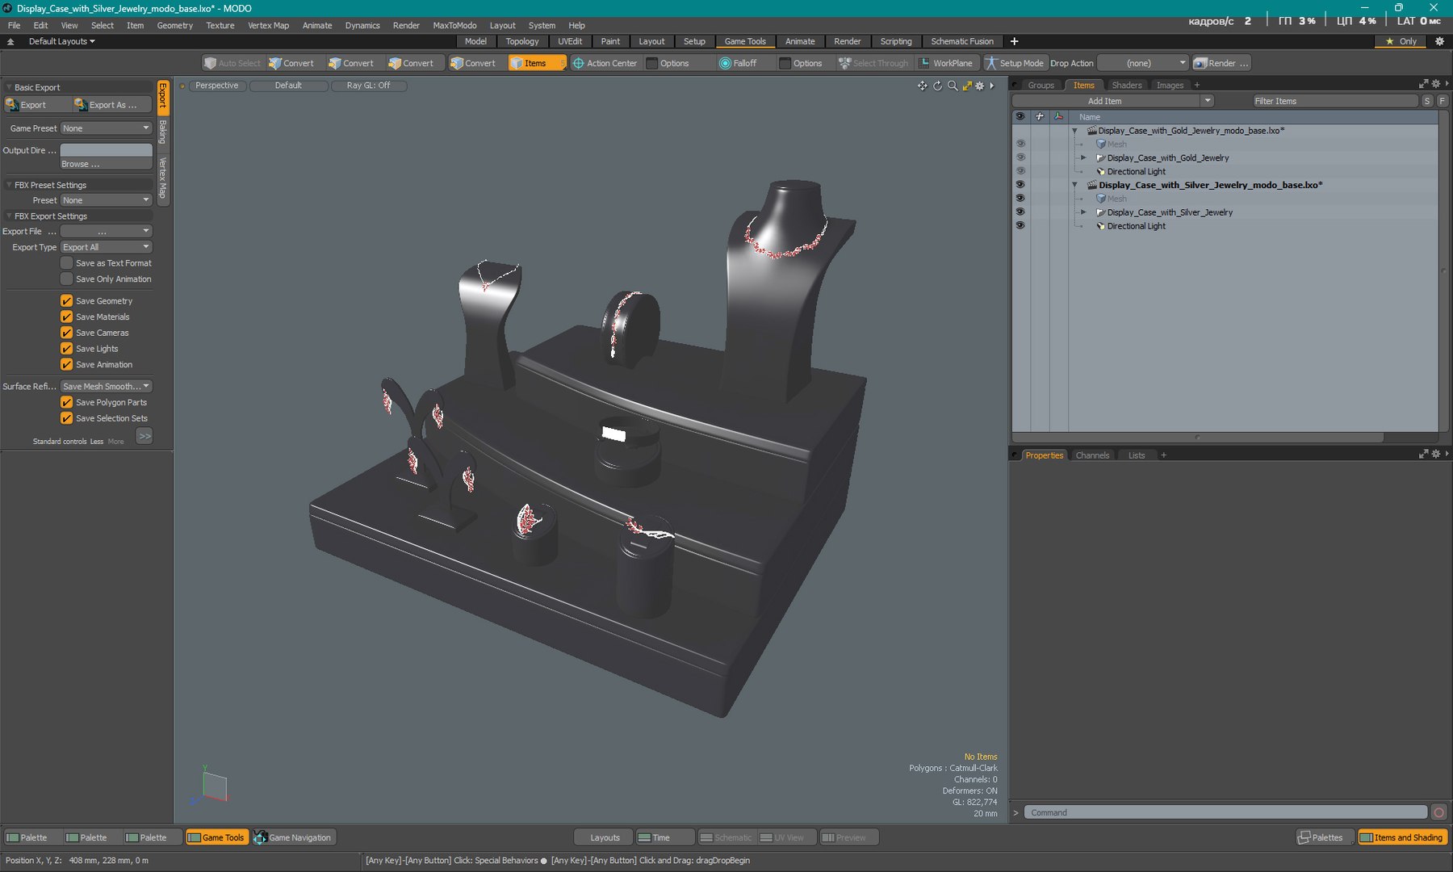Click the viewport zoom magnifier icon
Image resolution: width=1453 pixels, height=872 pixels.
pyautogui.click(x=953, y=86)
